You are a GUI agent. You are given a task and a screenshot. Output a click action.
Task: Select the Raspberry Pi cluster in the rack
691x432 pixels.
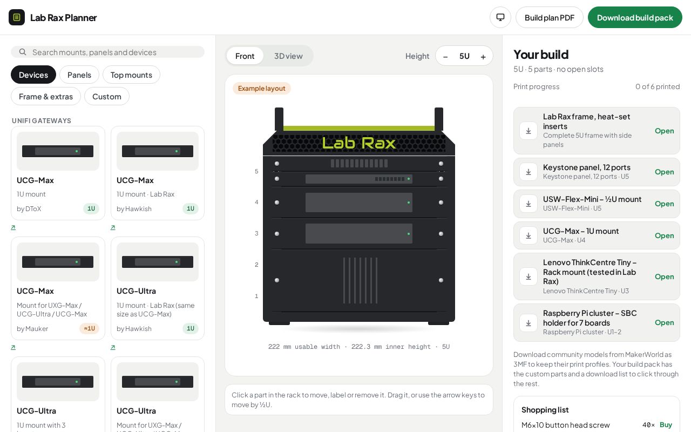click(x=359, y=280)
